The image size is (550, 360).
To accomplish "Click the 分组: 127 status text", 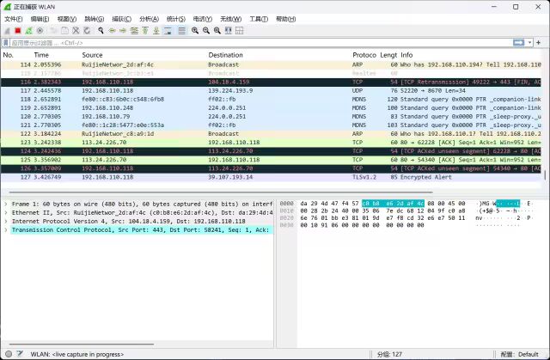I will [x=389, y=354].
